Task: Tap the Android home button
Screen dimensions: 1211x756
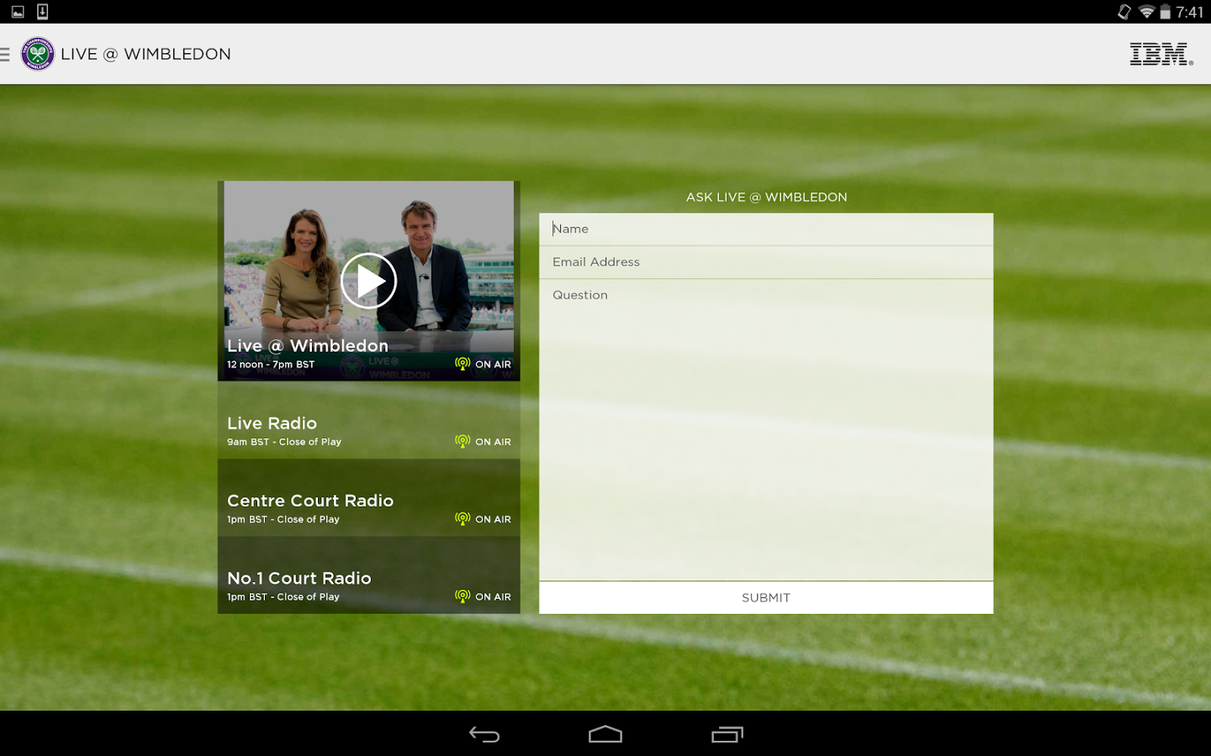Action: pos(605,735)
